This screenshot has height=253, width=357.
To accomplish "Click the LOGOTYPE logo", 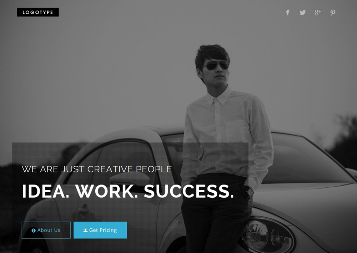I will (38, 12).
